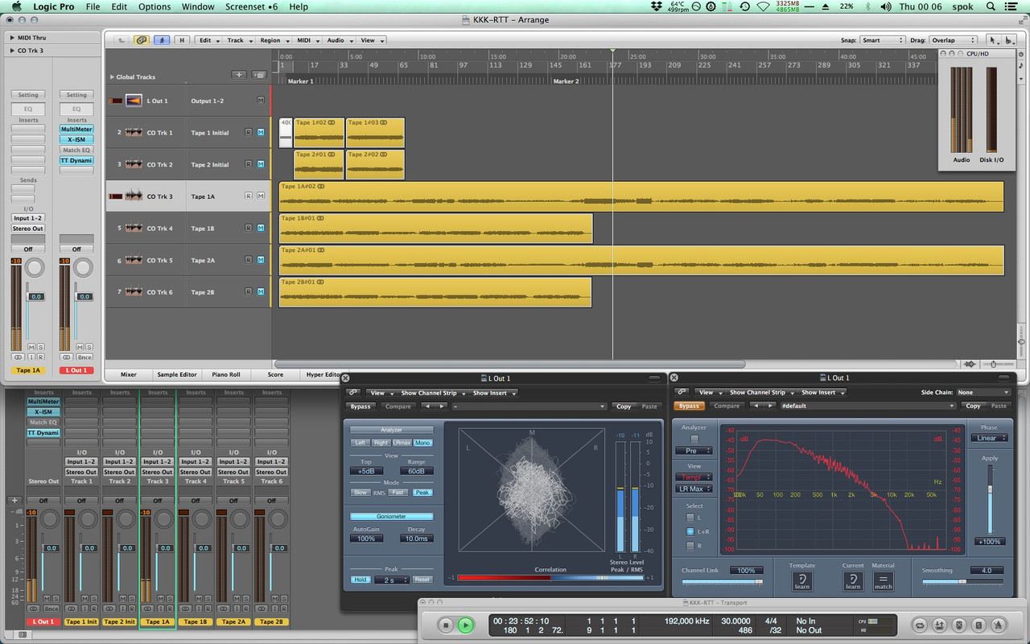Add a new track with plus button
This screenshot has height=644, width=1030.
coord(239,75)
